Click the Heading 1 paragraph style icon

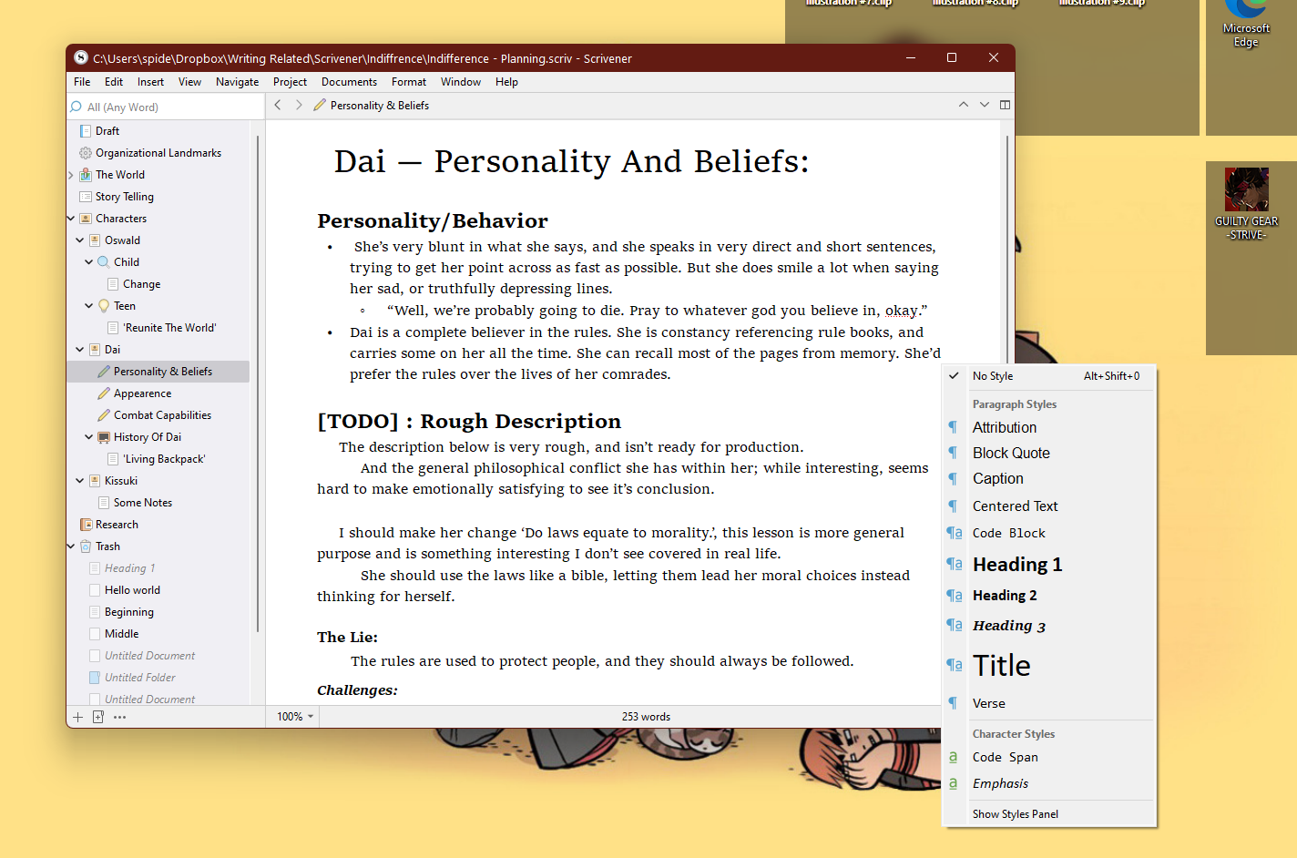pos(954,564)
